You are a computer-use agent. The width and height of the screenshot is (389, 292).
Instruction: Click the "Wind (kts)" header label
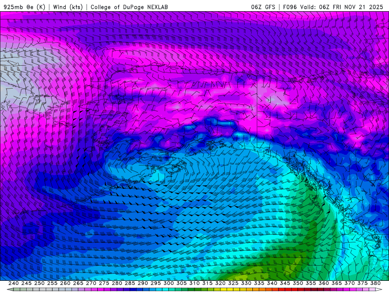coord(68,7)
